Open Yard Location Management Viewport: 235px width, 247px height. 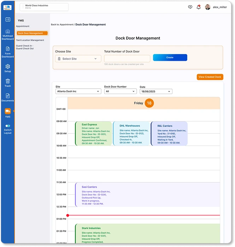coord(30,40)
